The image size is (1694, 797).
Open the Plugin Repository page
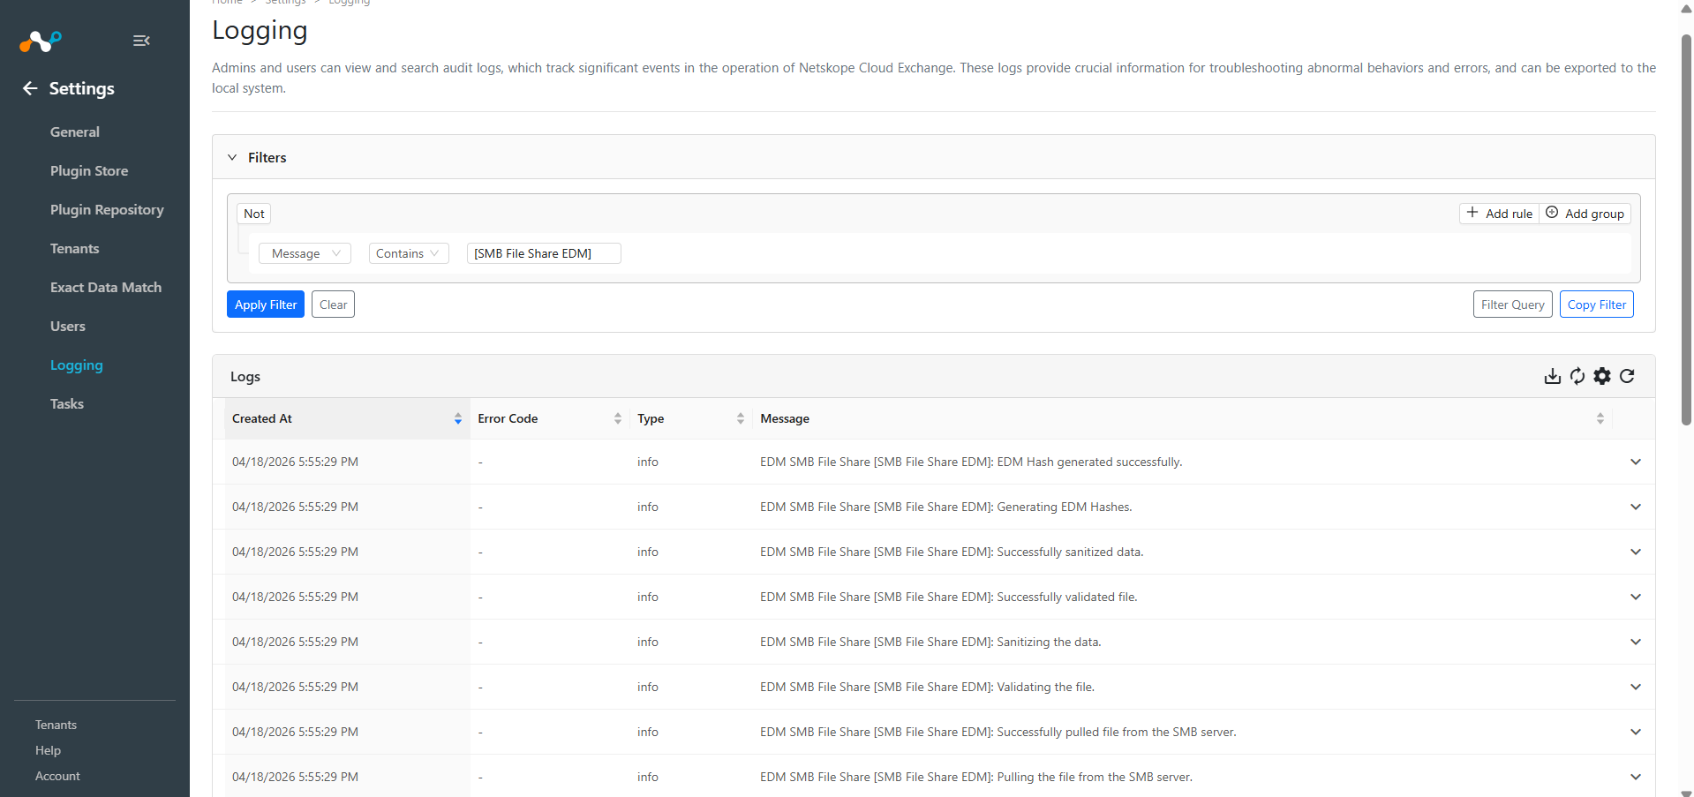107,210
